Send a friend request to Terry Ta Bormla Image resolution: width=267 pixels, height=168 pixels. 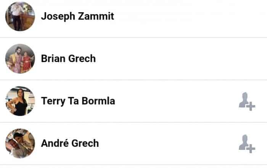(x=246, y=101)
